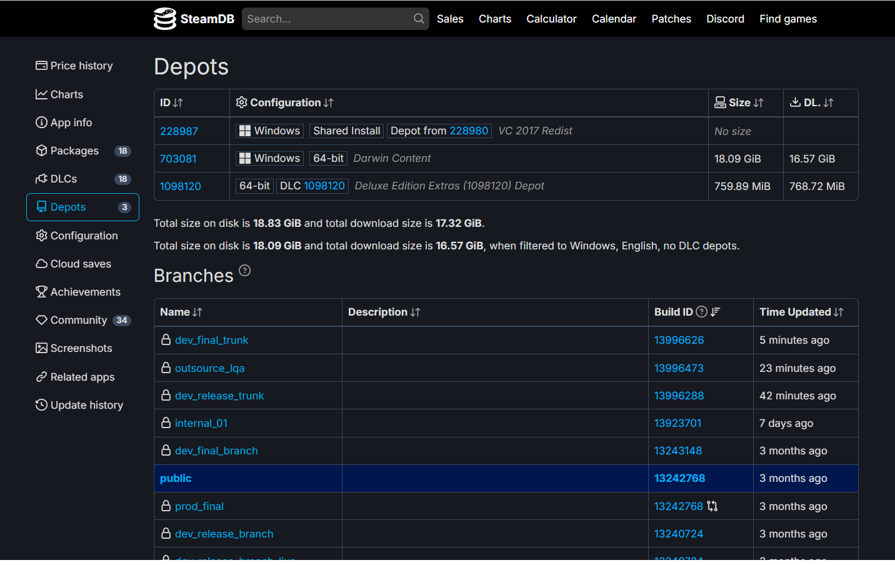Open the outsource_lqa branch
The width and height of the screenshot is (895, 565).
coord(209,368)
